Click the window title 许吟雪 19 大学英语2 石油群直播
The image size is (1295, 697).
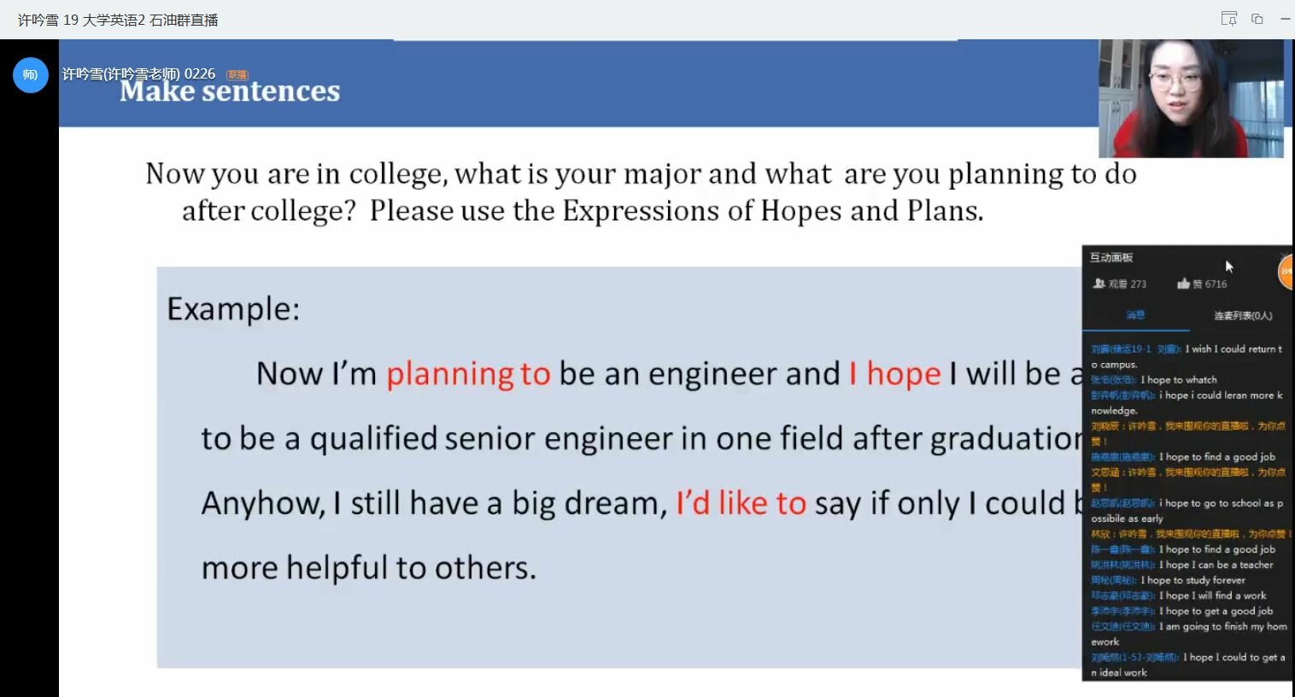118,20
